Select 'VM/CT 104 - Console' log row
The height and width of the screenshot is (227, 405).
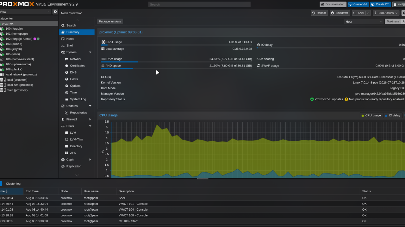pyautogui.click(x=202, y=209)
